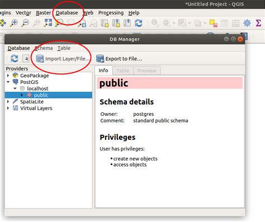Select the Zoom In magnifier tool
Image resolution: width=265 pixels, height=222 pixels.
click(x=14, y=23)
